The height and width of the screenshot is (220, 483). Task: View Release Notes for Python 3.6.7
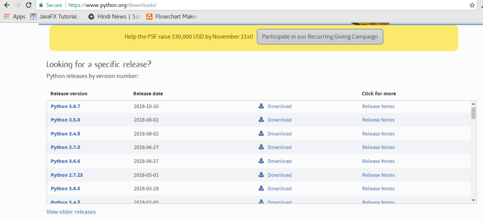(x=378, y=106)
